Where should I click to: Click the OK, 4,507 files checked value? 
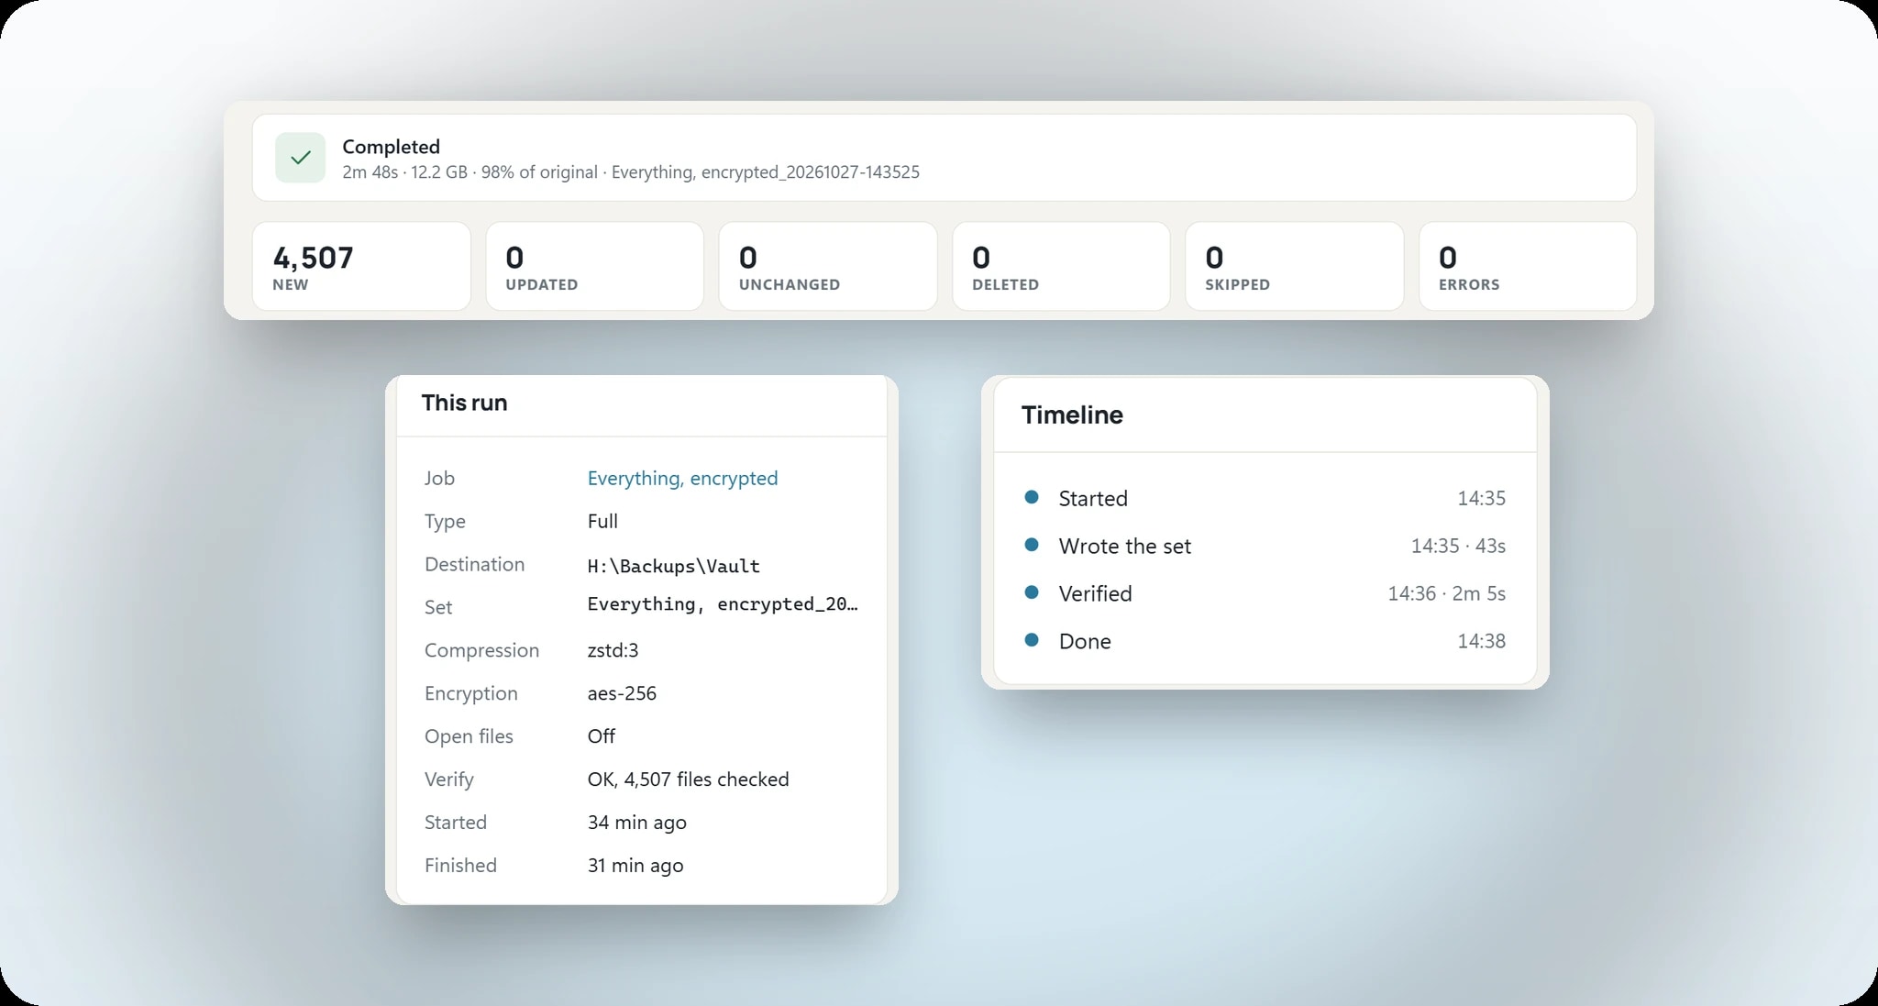[688, 779]
